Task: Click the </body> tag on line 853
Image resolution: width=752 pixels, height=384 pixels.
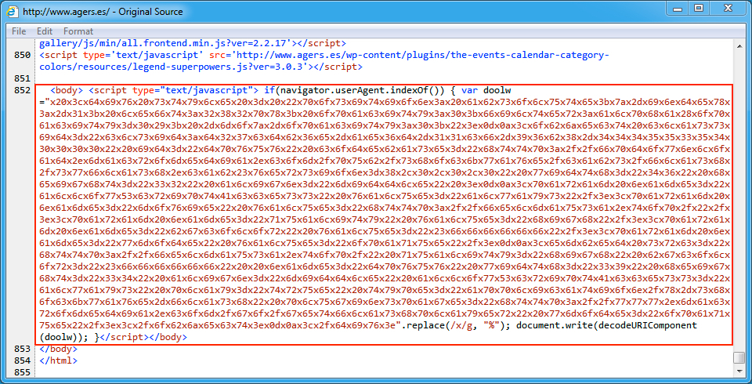Action: pyautogui.click(x=59, y=349)
